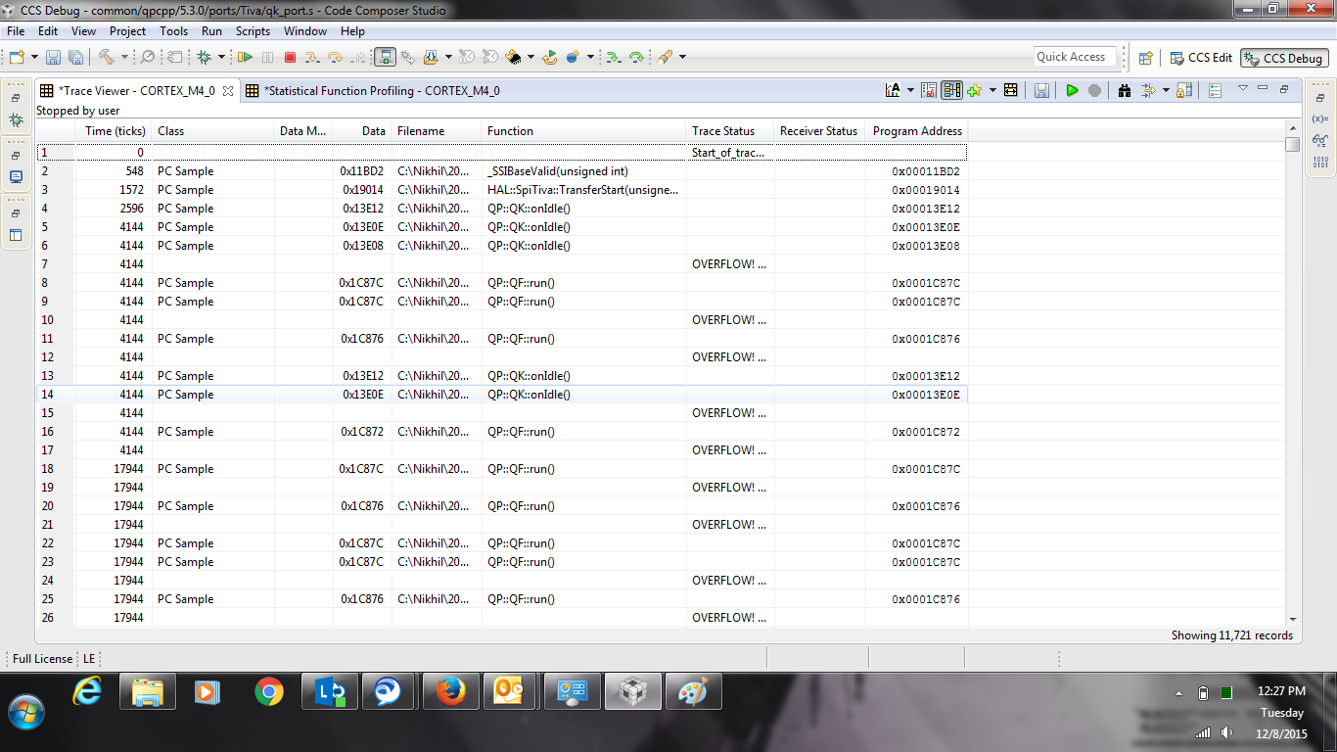Open the New file dropdown arrow
The image size is (1337, 752).
pos(35,58)
